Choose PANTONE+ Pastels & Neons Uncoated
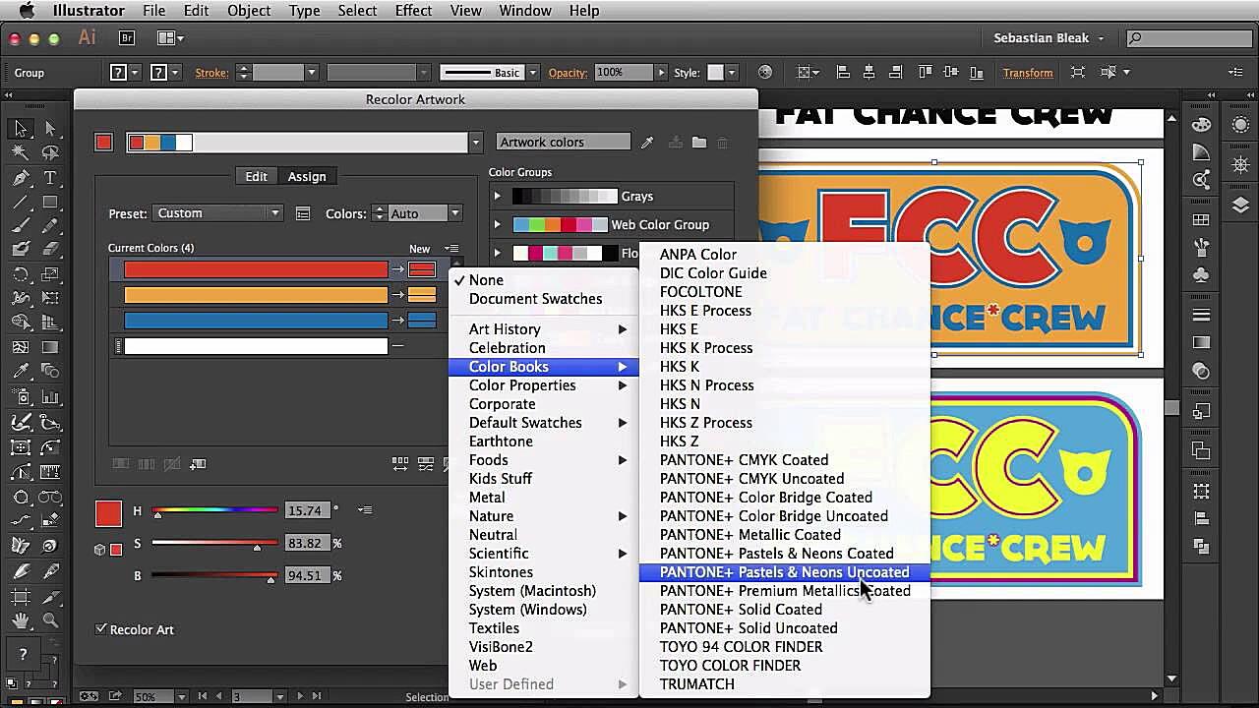 pos(784,572)
